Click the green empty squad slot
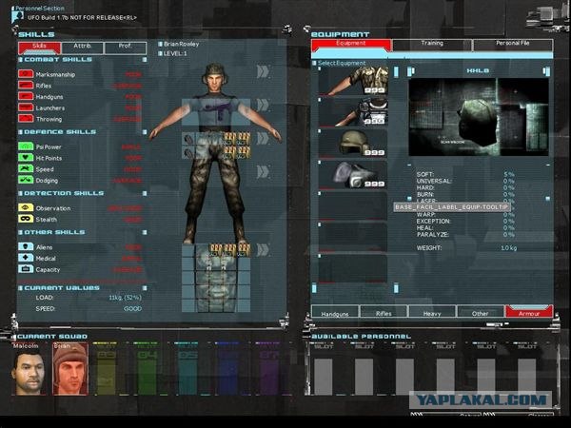 146,369
